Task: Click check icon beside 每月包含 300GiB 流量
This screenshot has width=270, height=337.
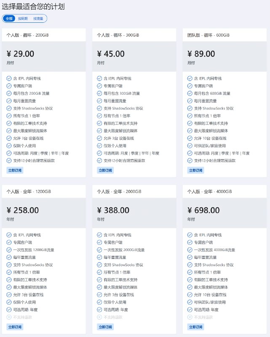Action: pyautogui.click(x=99, y=93)
